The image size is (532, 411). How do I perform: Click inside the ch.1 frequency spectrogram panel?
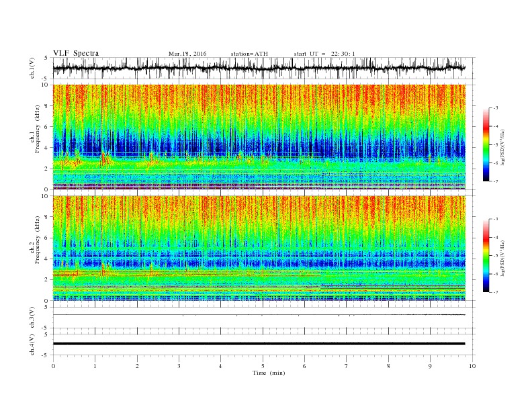[259, 137]
